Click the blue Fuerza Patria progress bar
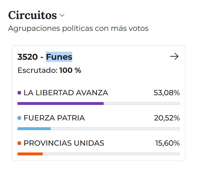The width and height of the screenshot is (201, 183). point(34,129)
